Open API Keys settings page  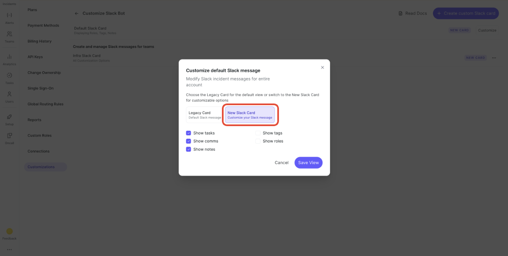click(35, 57)
